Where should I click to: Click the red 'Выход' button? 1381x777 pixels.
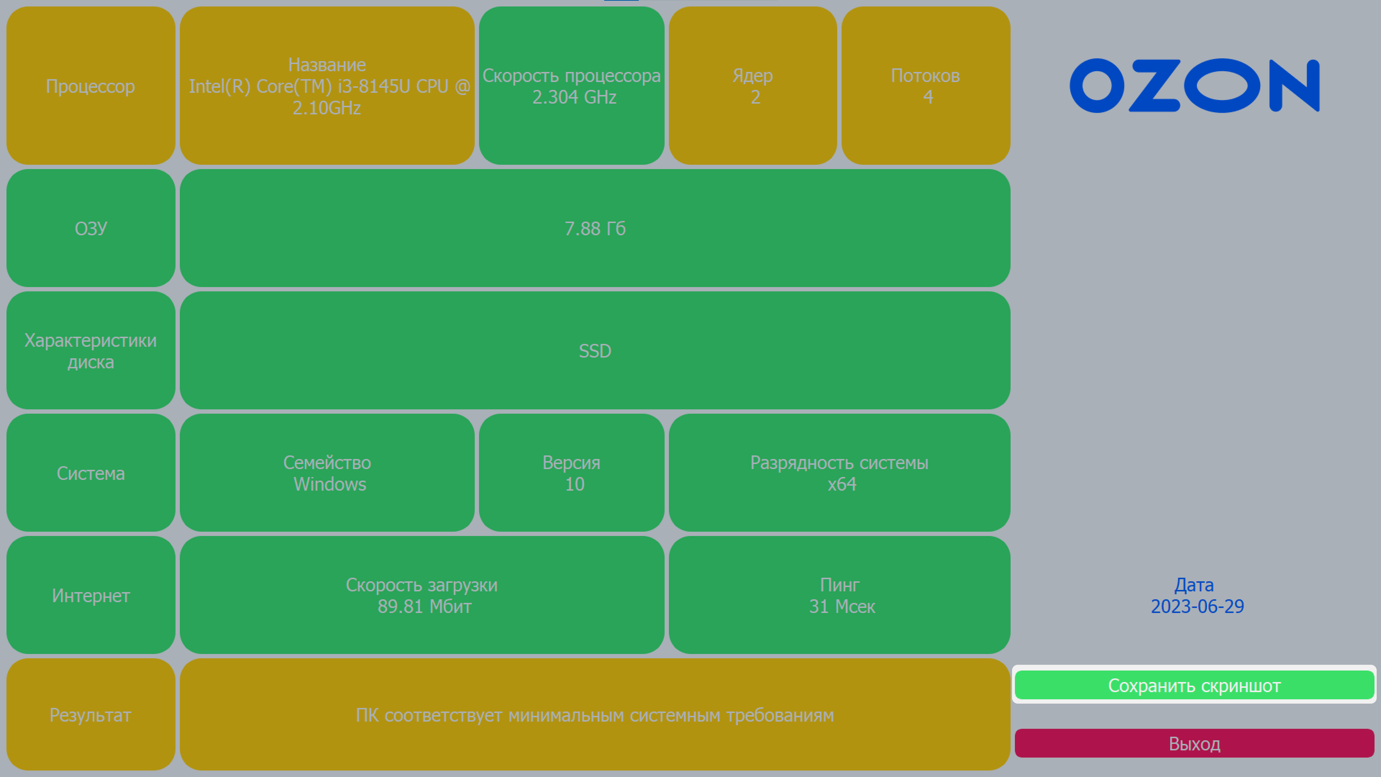coord(1194,743)
